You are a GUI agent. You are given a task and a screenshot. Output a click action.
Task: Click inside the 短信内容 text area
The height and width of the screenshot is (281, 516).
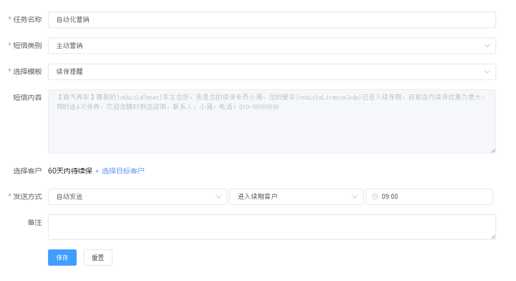[x=272, y=121]
